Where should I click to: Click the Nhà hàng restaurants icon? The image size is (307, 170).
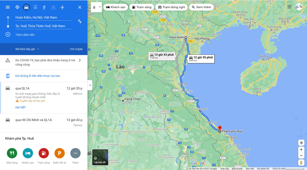tap(12, 153)
